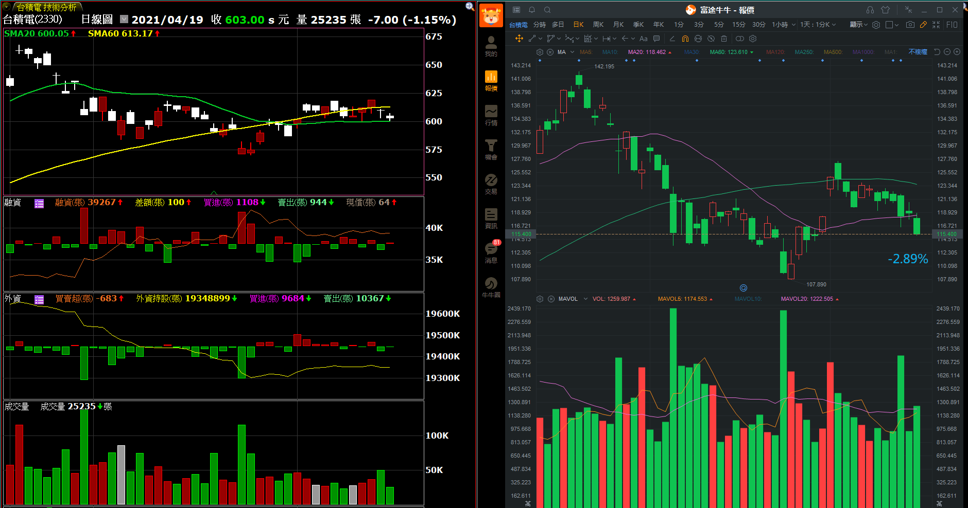Open the 消息 messages sidebar icon
The width and height of the screenshot is (968, 508).
(491, 252)
